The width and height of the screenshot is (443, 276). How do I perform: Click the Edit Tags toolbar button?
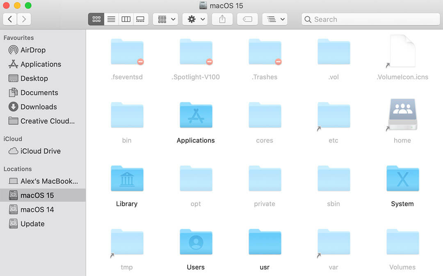coord(247,19)
